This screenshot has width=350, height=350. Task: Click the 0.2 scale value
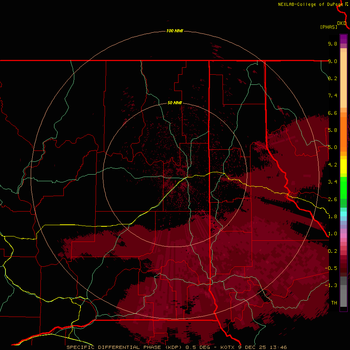click(x=332, y=251)
